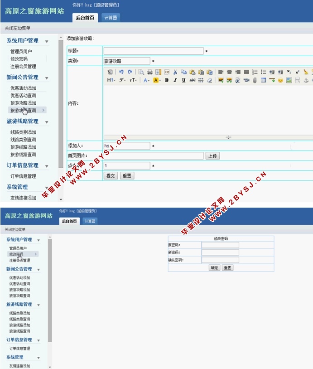Open the font size dropdown
The width and height of the screenshot is (313, 369).
(x=133, y=80)
